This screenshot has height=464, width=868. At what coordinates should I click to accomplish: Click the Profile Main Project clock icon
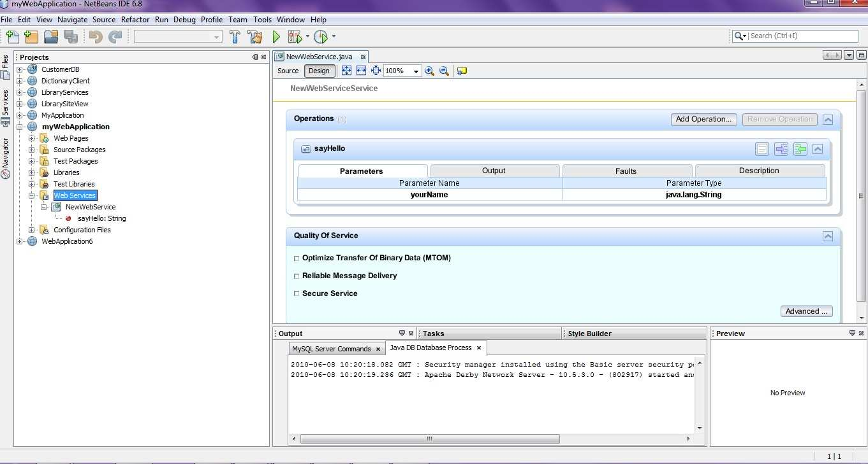[x=321, y=37]
